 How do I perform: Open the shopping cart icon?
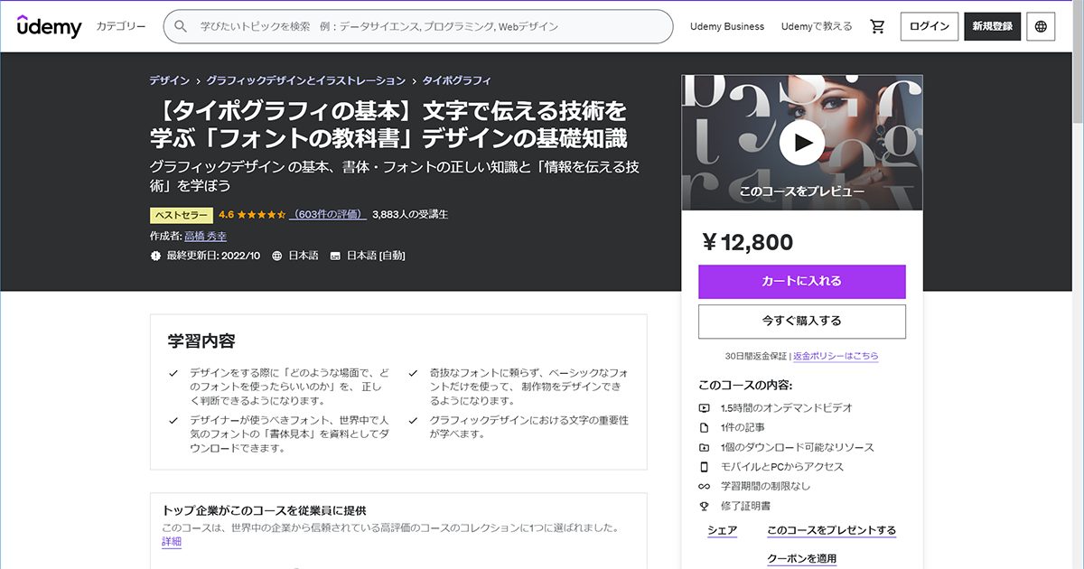tap(877, 27)
